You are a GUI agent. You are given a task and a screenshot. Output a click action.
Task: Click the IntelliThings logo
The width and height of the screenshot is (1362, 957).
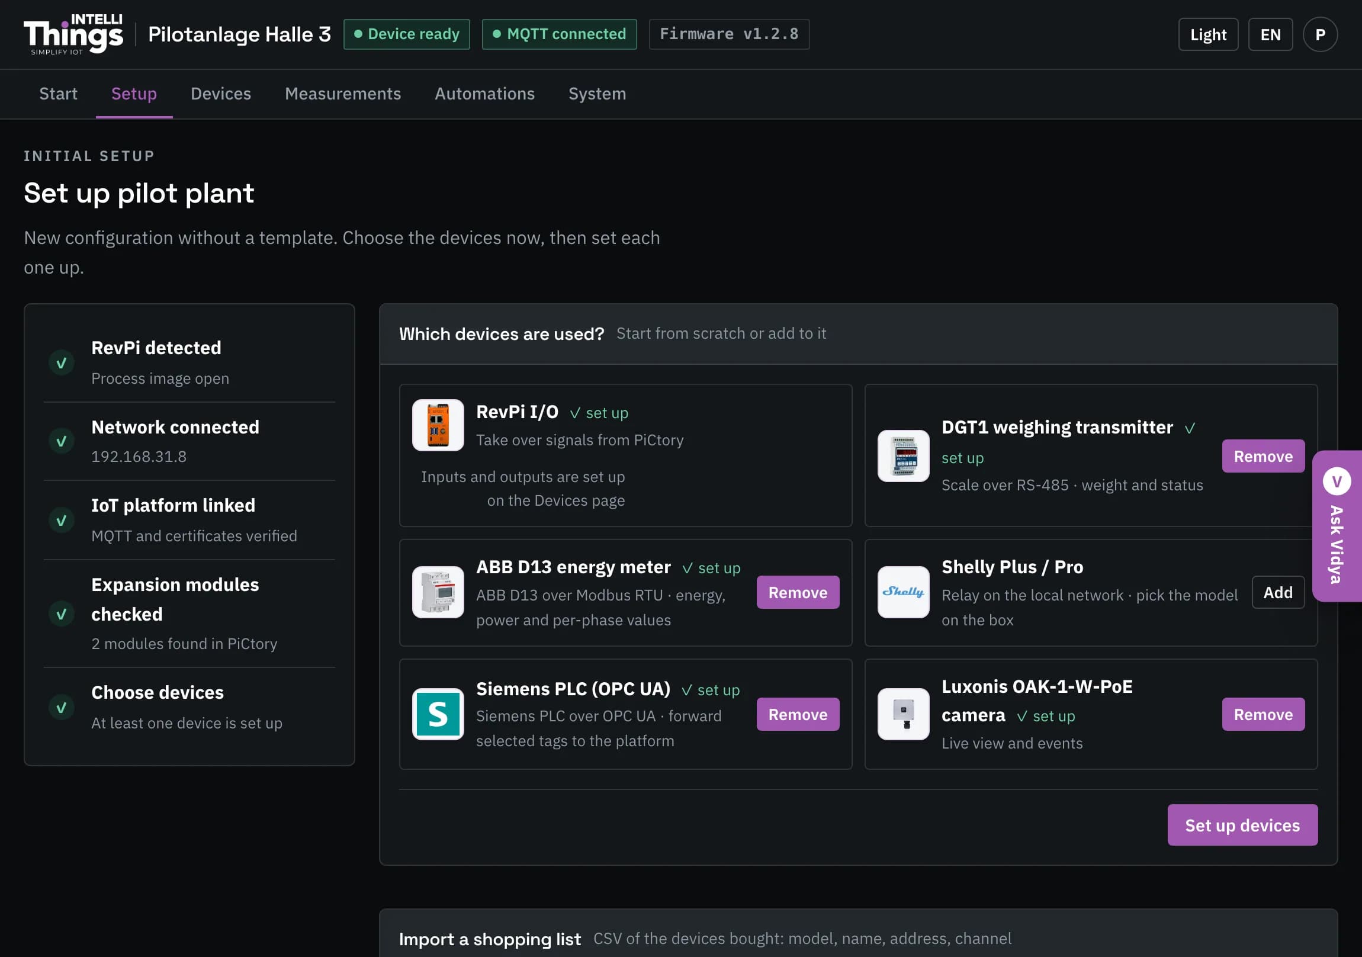pyautogui.click(x=73, y=34)
